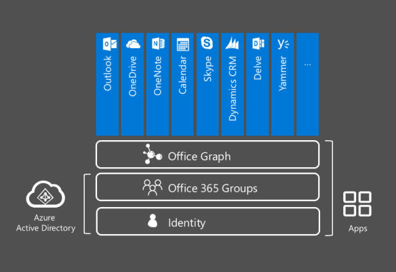
Task: Select the Identity person icon
Action: click(x=153, y=222)
